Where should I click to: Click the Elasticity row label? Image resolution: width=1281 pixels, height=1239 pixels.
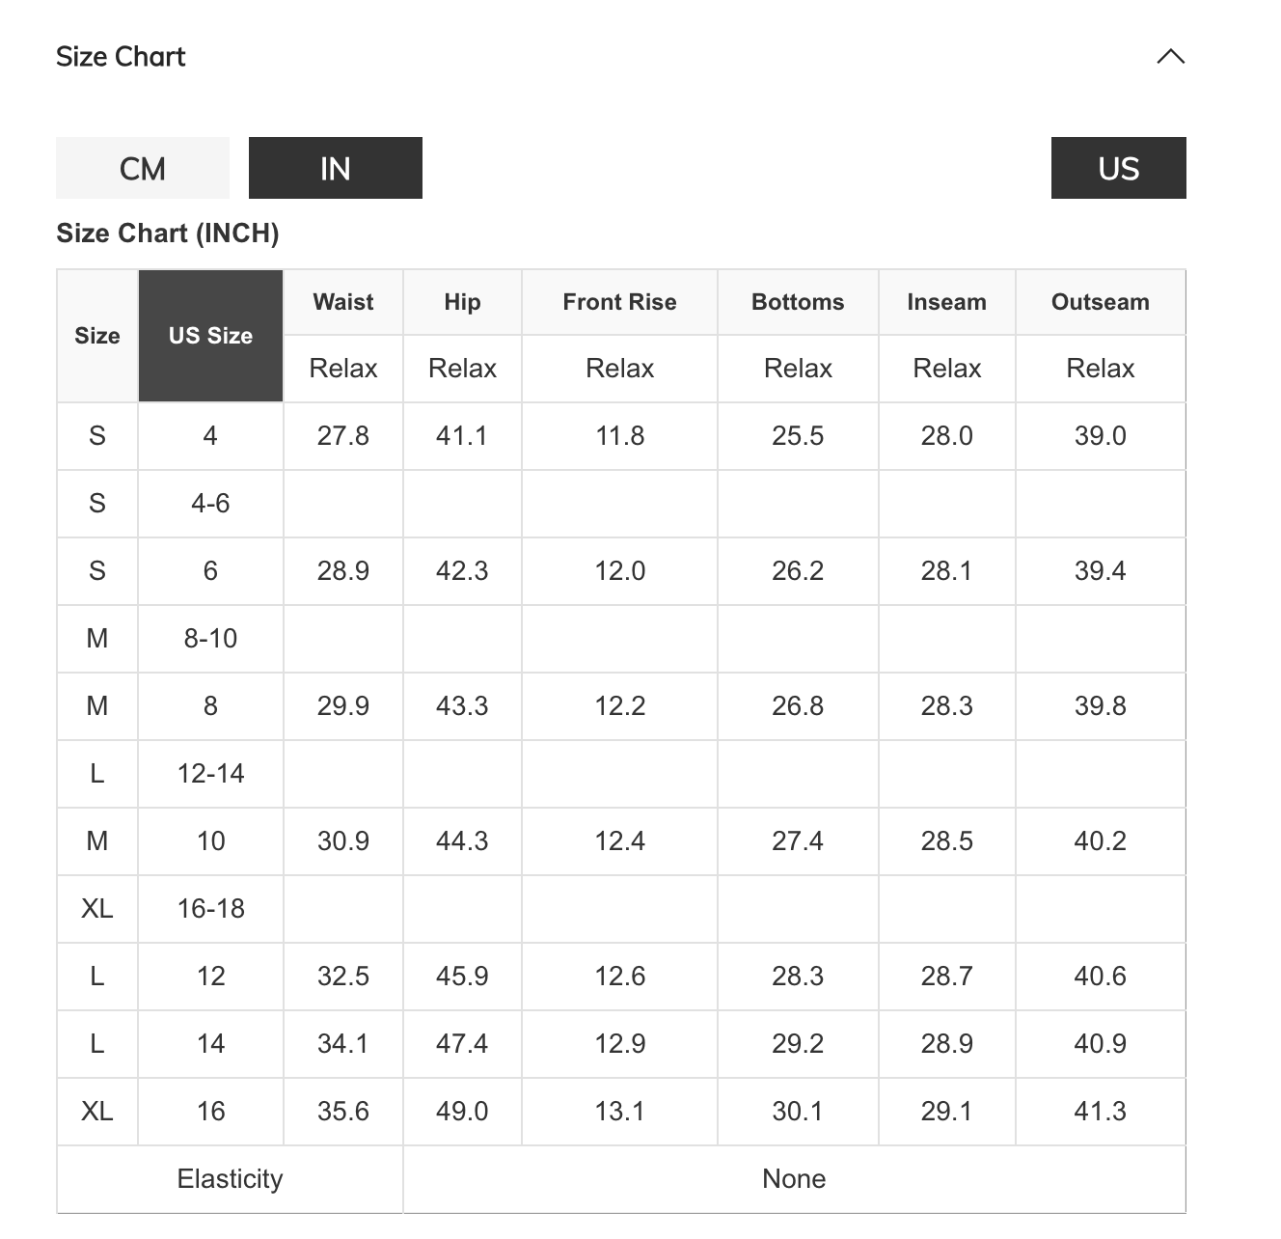[x=230, y=1179]
